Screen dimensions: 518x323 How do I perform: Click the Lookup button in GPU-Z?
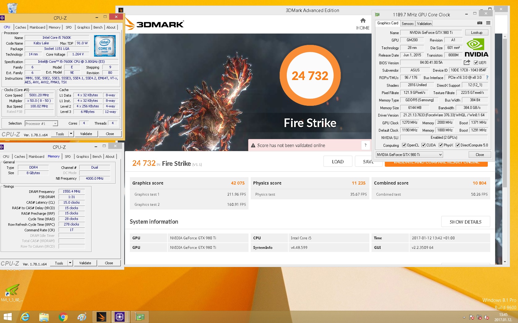[477, 33]
